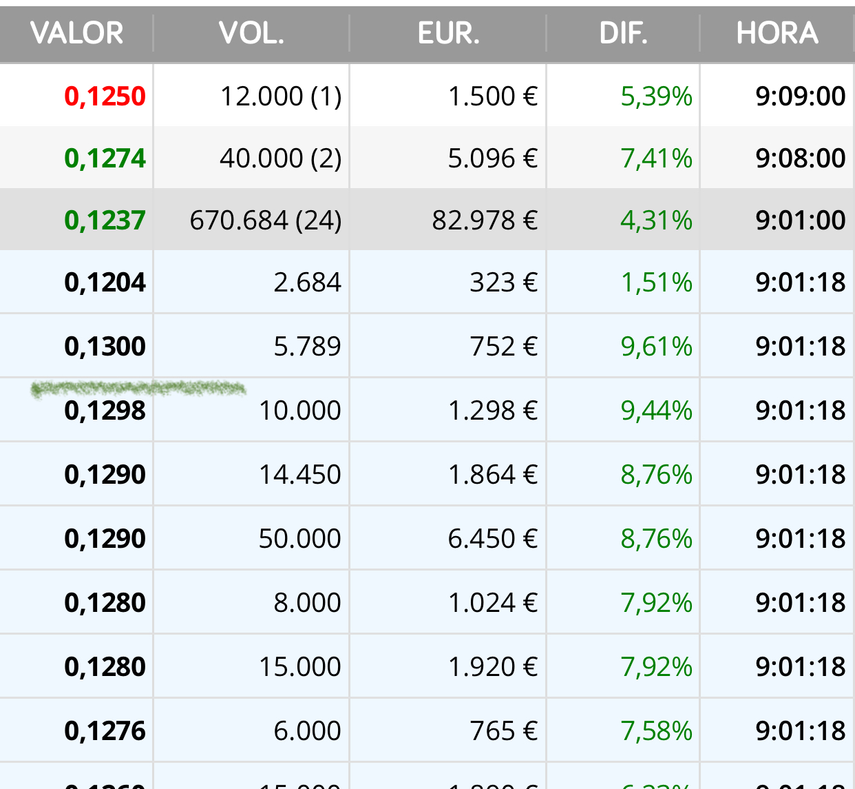Select volume 2.684
855x789 pixels.
click(x=307, y=283)
